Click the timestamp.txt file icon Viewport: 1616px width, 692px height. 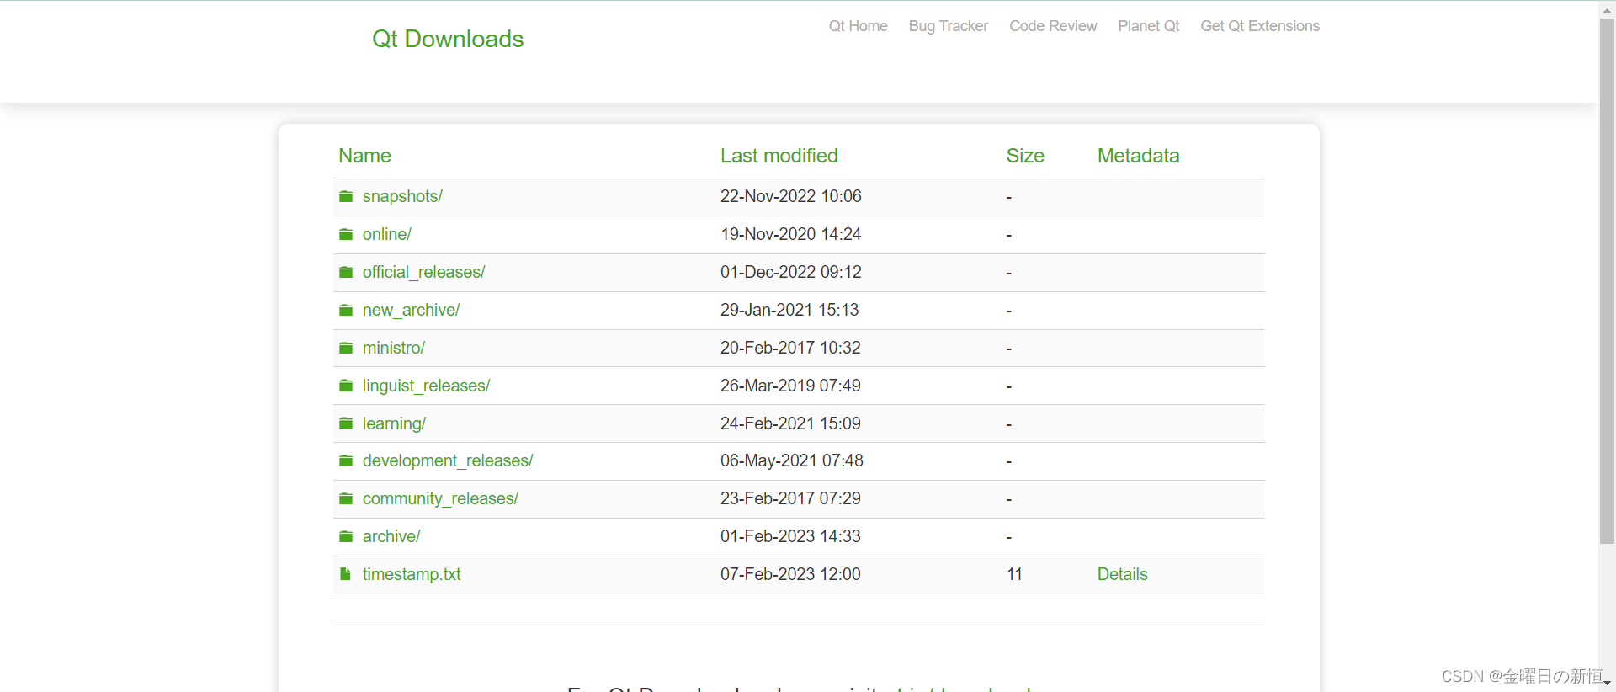point(345,574)
